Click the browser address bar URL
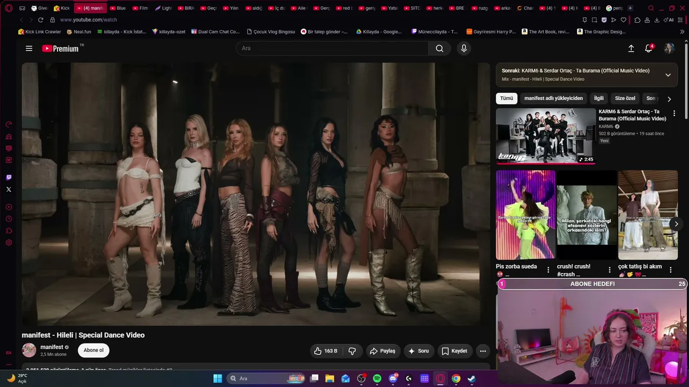This screenshot has height=387, width=689. 88,20
